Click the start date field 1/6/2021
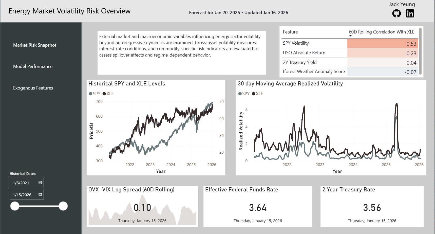 (27, 183)
